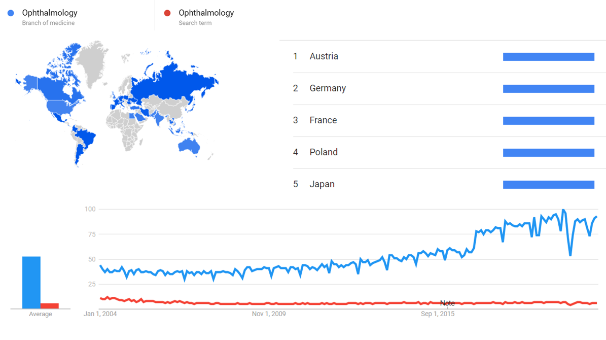The image size is (606, 340).
Task: Click the blue Average bar
Action: [x=31, y=282]
